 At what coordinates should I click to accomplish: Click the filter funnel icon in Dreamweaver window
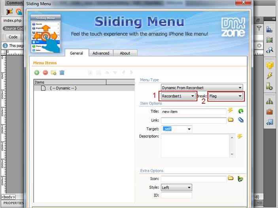pos(259,28)
